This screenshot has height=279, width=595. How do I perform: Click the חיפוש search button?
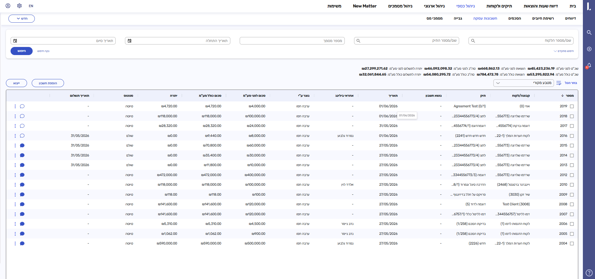point(21,51)
